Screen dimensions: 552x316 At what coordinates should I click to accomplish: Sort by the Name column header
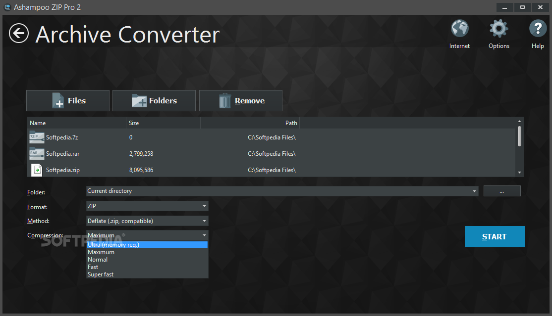[x=76, y=123]
